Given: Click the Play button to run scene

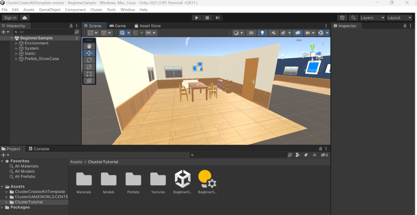Looking at the screenshot, I should (196, 18).
